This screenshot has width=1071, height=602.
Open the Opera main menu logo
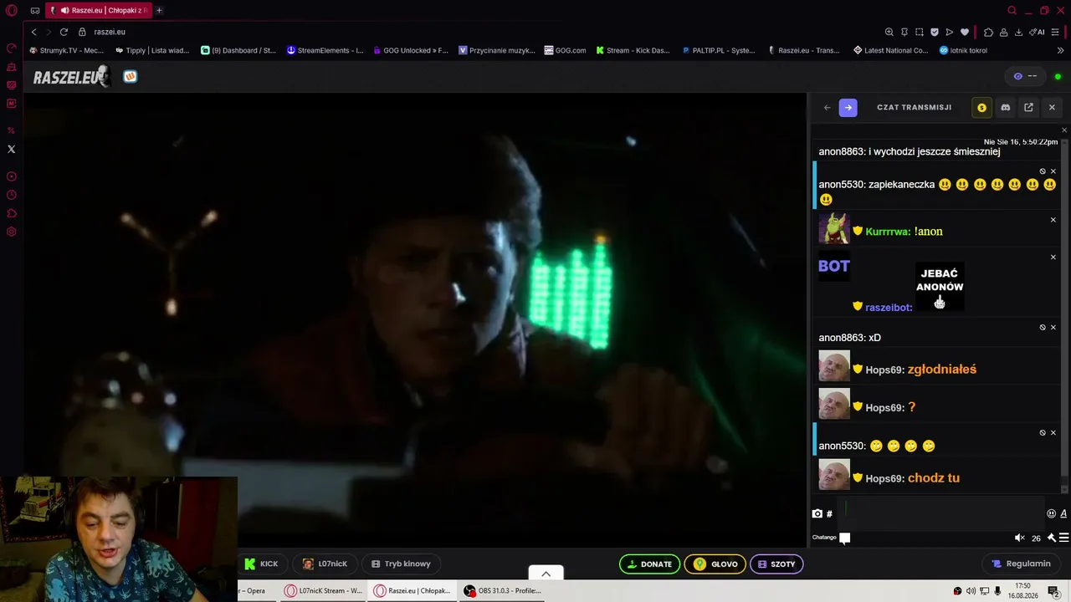pos(12,11)
